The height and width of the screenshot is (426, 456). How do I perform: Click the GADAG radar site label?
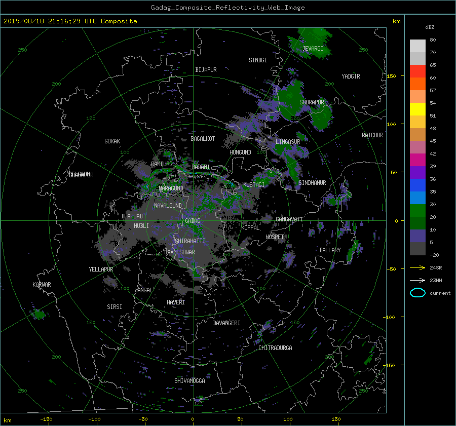tap(193, 221)
